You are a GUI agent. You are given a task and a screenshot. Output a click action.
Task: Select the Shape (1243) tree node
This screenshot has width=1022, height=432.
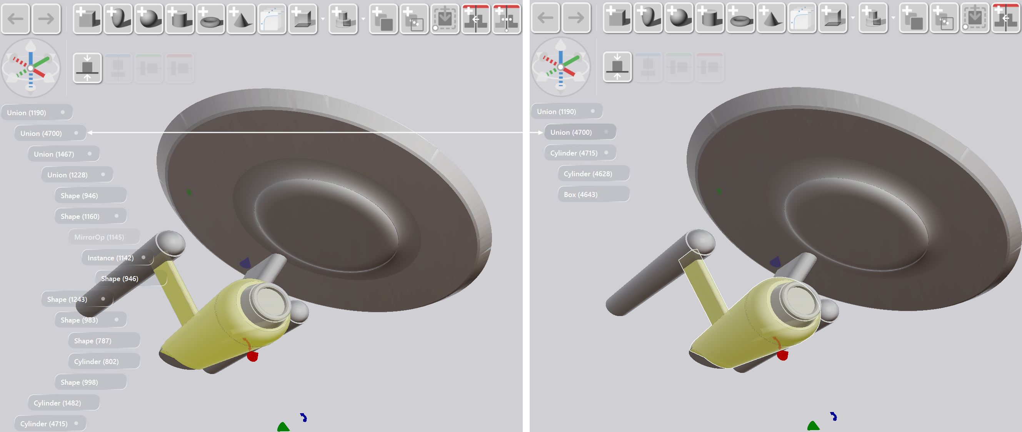point(77,300)
